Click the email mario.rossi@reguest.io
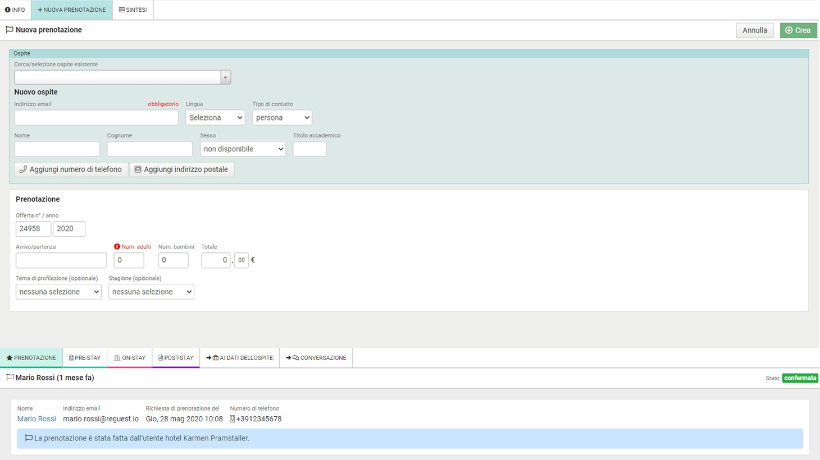The image size is (820, 460). coord(101,419)
